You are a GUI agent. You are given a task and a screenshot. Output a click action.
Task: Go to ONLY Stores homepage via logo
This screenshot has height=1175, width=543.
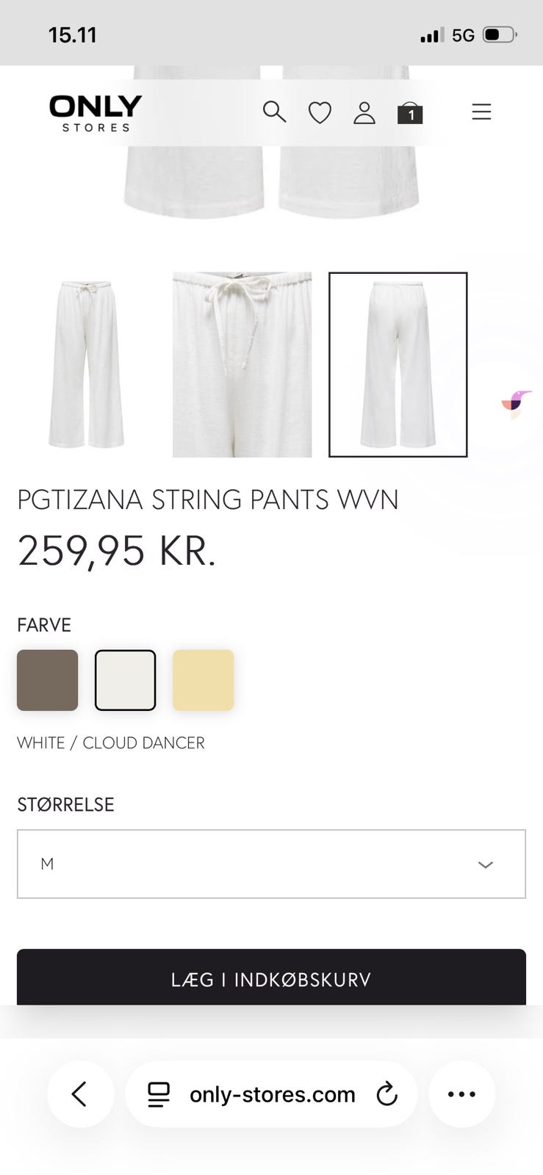coord(96,113)
